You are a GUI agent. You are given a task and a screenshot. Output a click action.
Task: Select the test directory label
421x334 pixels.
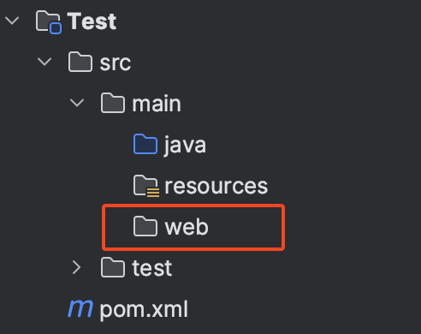[x=152, y=268]
